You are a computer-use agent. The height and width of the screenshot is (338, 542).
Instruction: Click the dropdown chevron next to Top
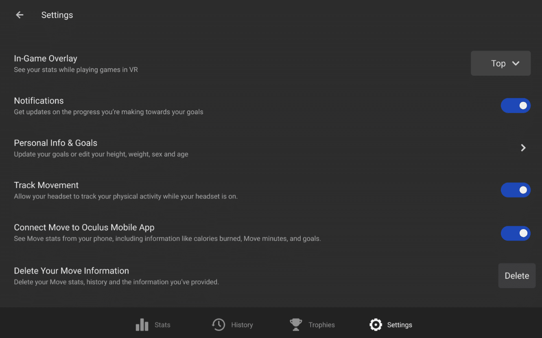click(516, 63)
